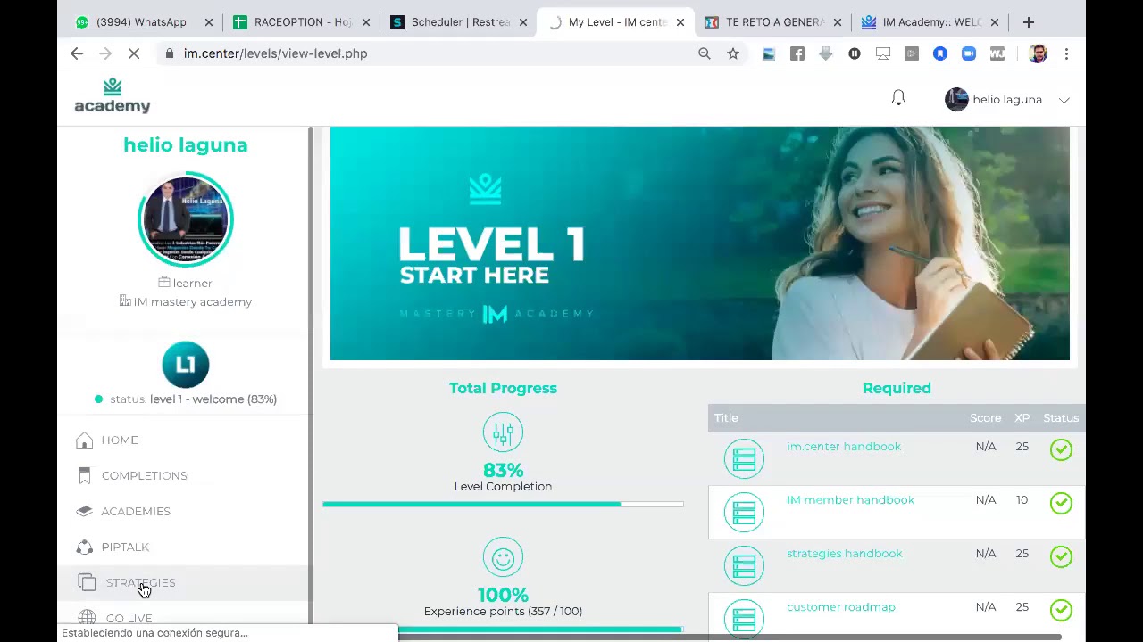Viewport: 1143px width, 642px height.
Task: Open the strategies handbook link
Action: (x=845, y=554)
